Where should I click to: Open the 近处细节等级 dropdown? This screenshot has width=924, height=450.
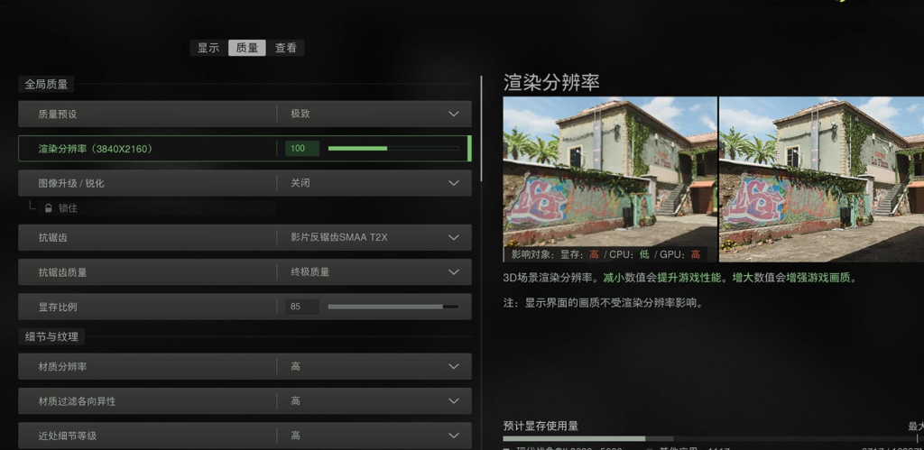pos(453,436)
